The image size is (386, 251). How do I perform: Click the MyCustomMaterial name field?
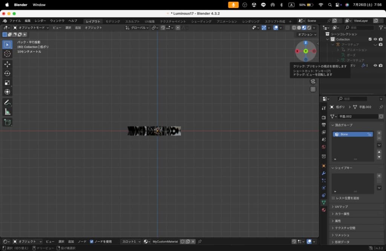(x=165, y=242)
